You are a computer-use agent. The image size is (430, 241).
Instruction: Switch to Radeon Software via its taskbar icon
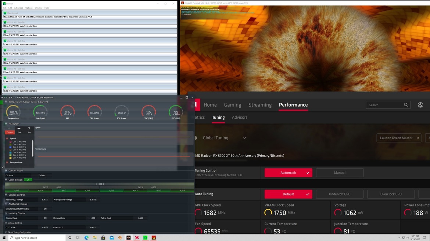point(137,238)
